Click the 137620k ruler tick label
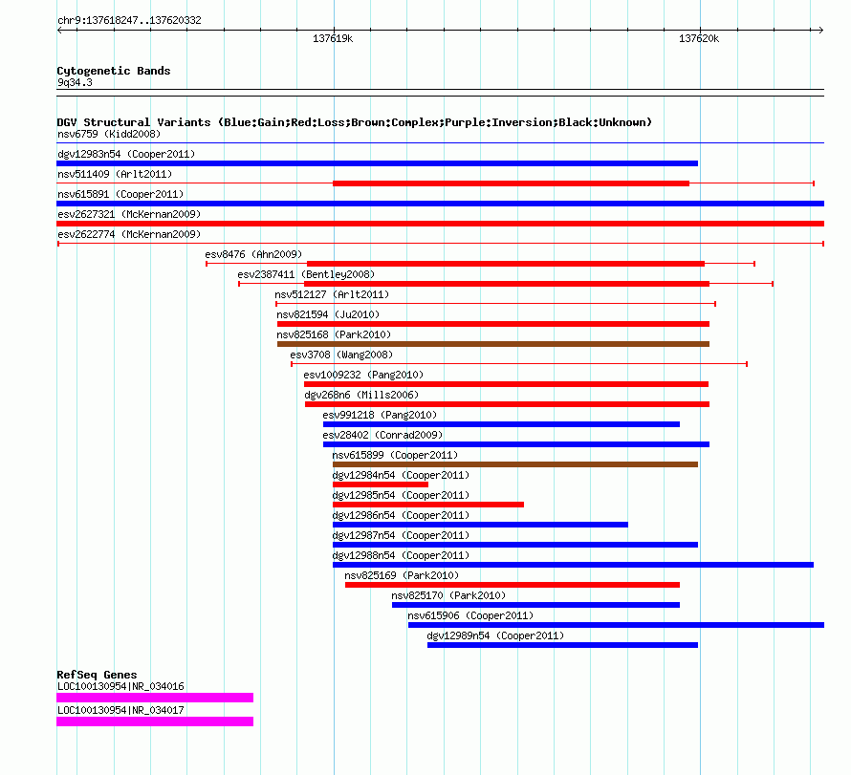The image size is (851, 775). point(699,38)
